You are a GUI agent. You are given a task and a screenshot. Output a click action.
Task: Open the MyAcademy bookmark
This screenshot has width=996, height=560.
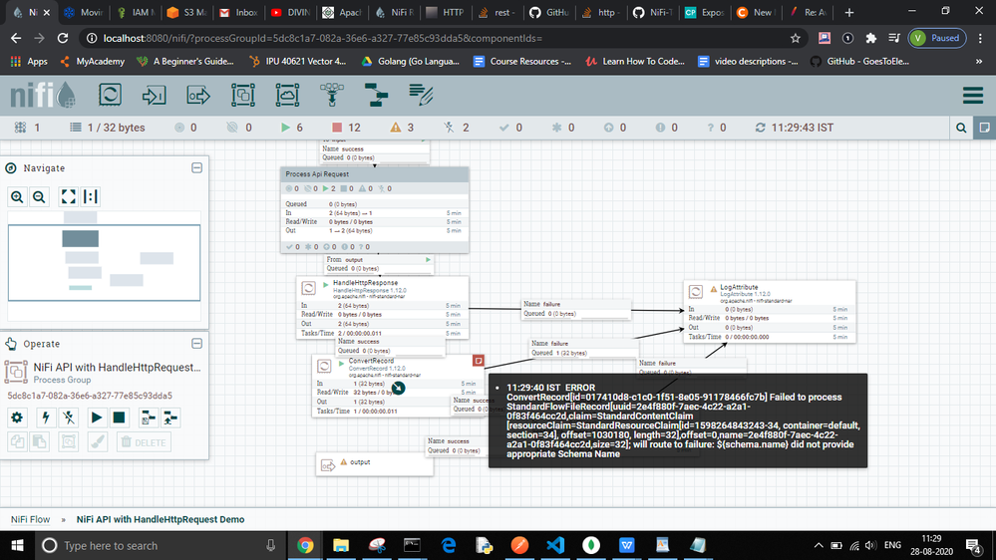(x=92, y=62)
